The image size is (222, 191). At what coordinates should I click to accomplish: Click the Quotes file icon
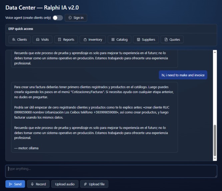click(166, 40)
